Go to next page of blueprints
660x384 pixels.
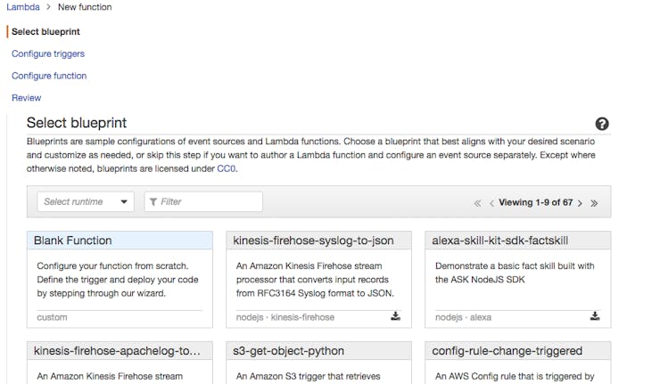(x=580, y=203)
